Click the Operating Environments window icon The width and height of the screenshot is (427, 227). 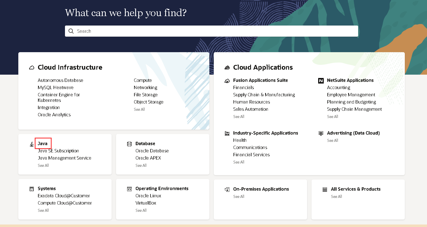click(x=129, y=189)
